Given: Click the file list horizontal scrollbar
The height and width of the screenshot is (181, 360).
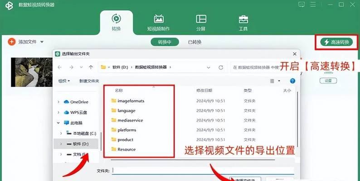Looking at the screenshot, I should (193, 159).
